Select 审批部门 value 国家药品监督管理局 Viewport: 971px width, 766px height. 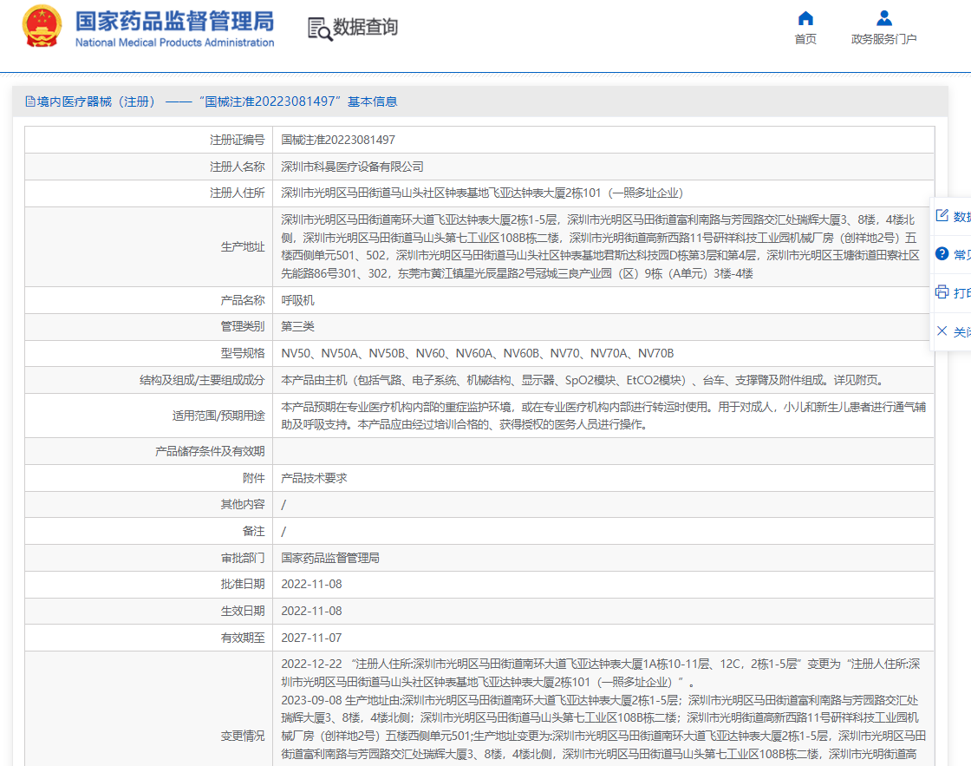[x=330, y=559]
